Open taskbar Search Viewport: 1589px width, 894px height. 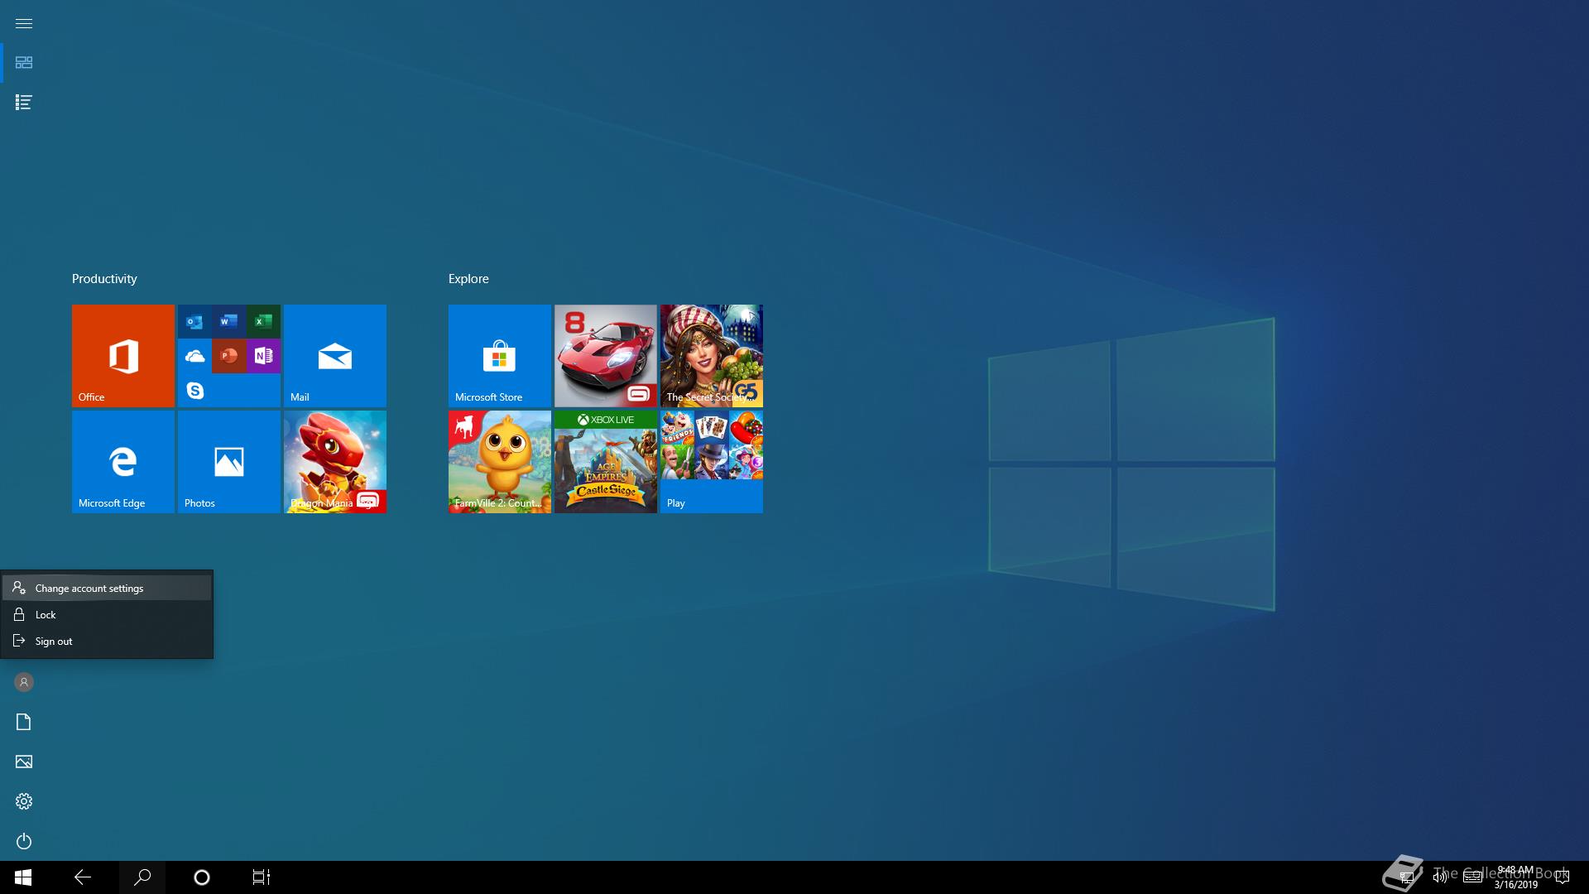coord(142,877)
